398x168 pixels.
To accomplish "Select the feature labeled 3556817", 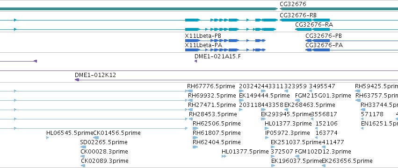I will (x=324, y=114).
